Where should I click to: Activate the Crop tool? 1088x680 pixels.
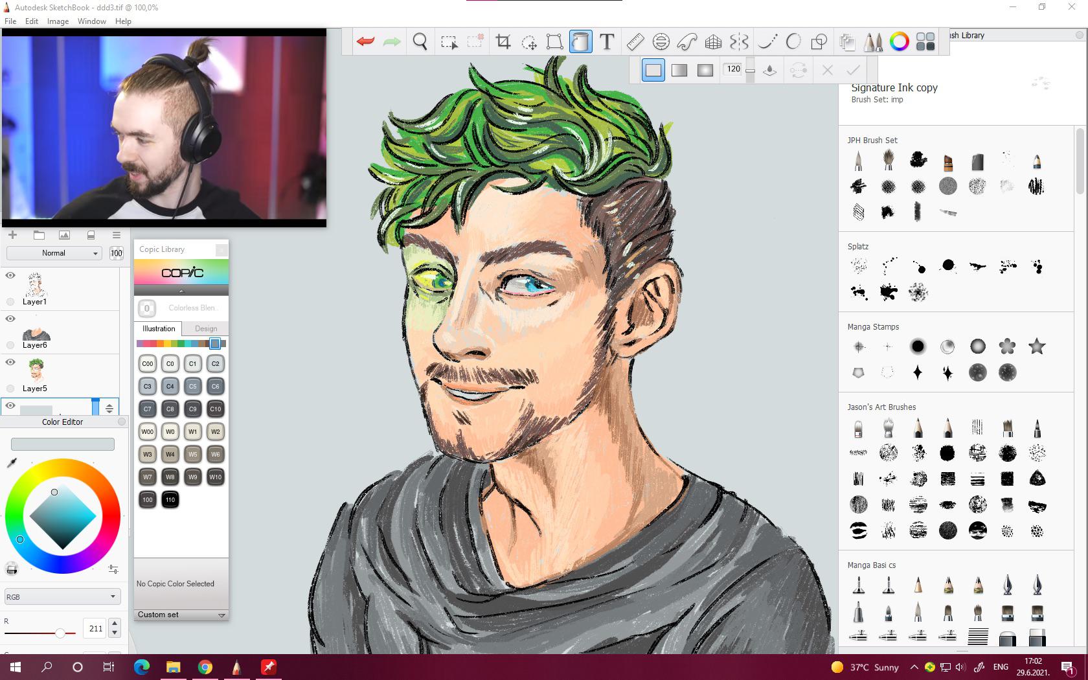[503, 41]
